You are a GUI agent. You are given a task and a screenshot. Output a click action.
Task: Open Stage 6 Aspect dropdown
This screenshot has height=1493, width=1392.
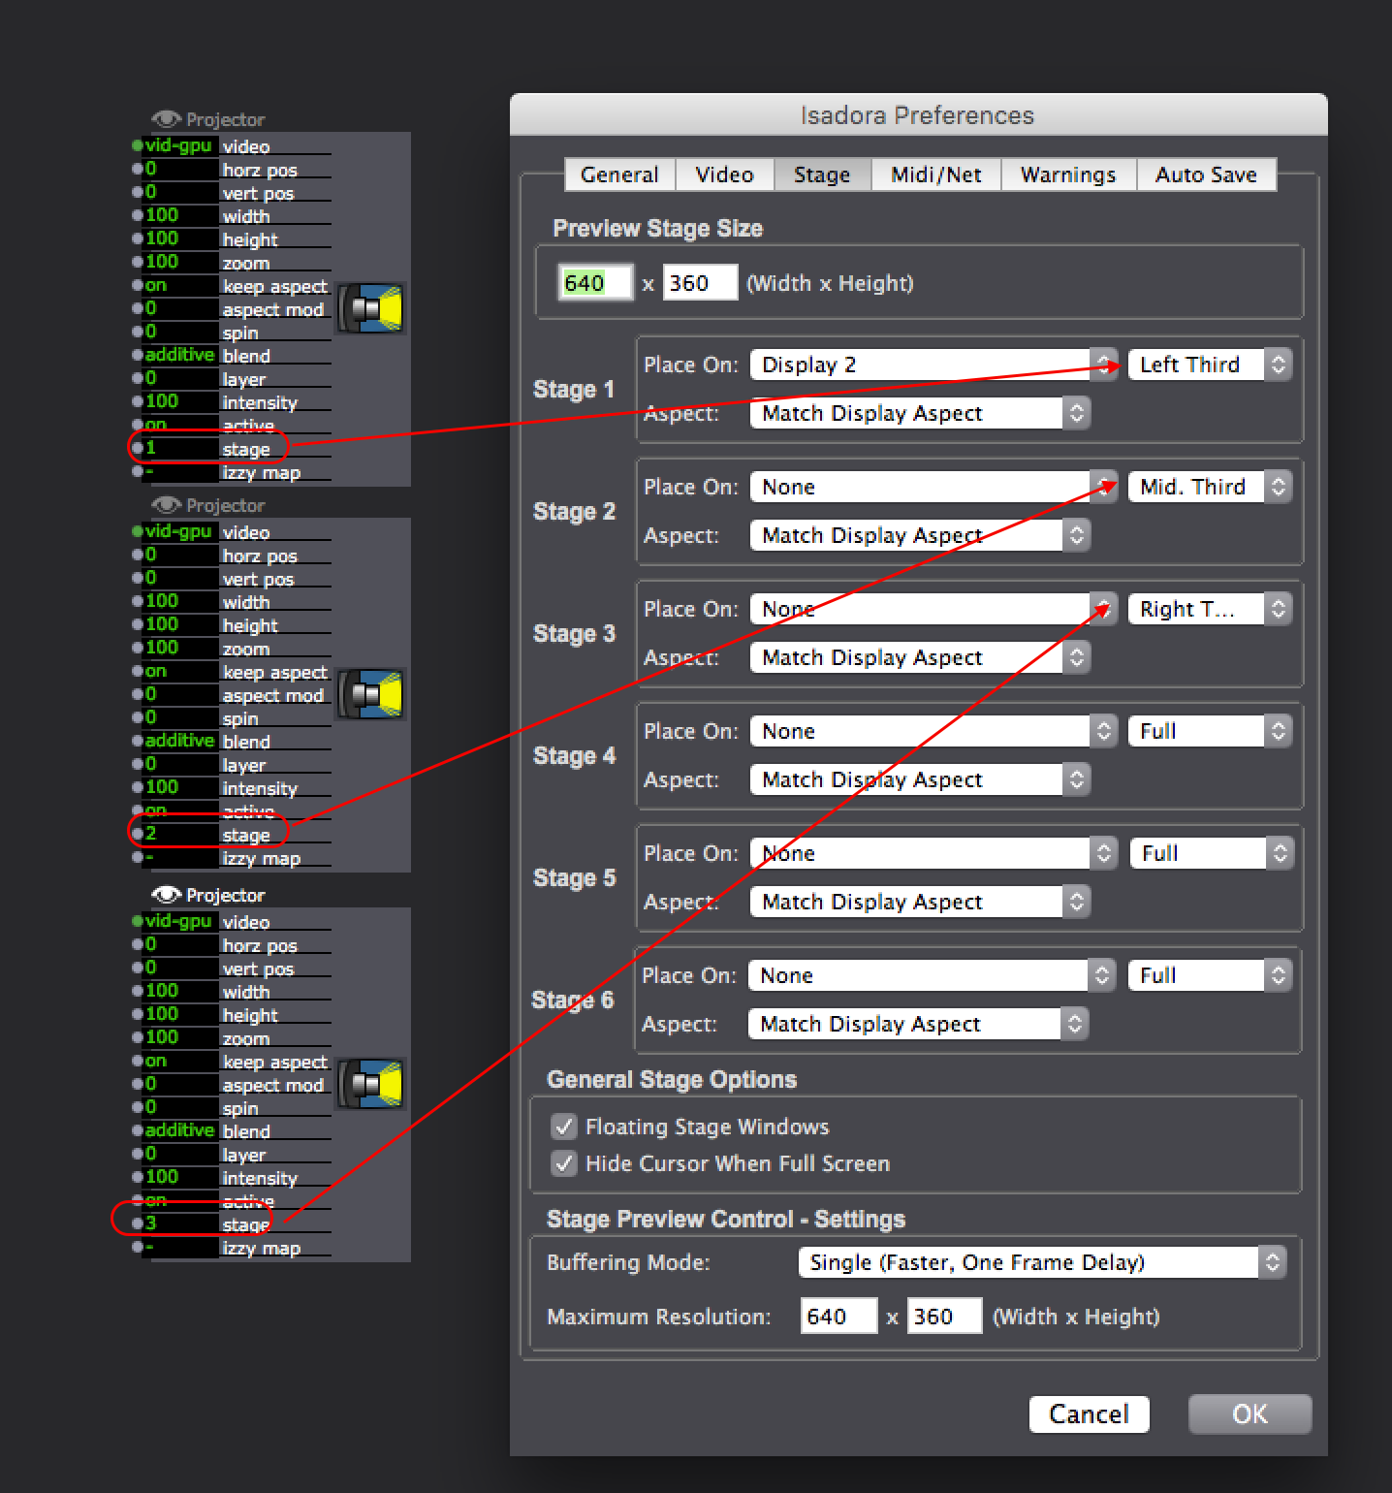click(919, 1024)
